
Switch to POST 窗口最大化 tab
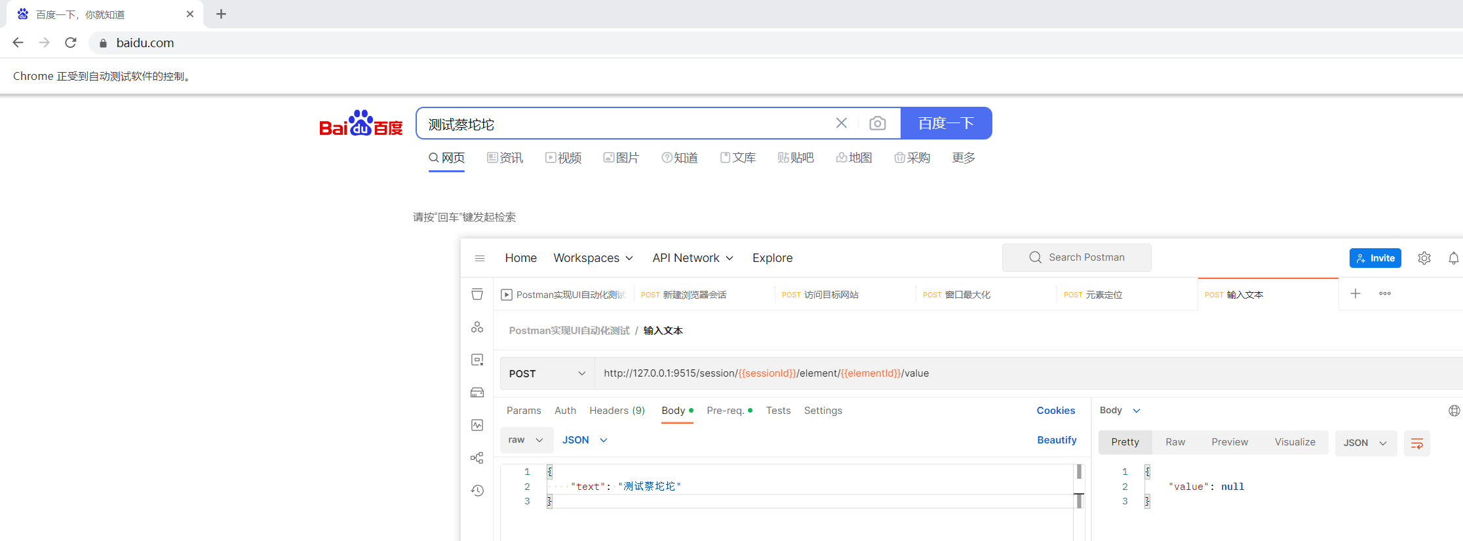[x=956, y=295]
